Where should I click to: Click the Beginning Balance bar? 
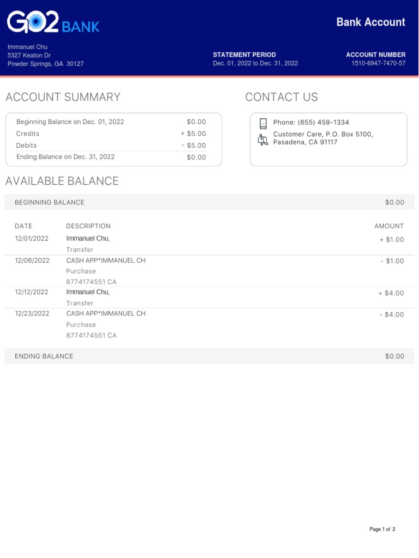(x=209, y=202)
